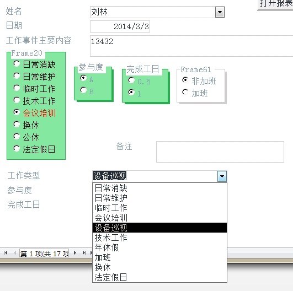Select 非加班 radio option
This screenshot has height=291, width=293.
click(x=185, y=80)
